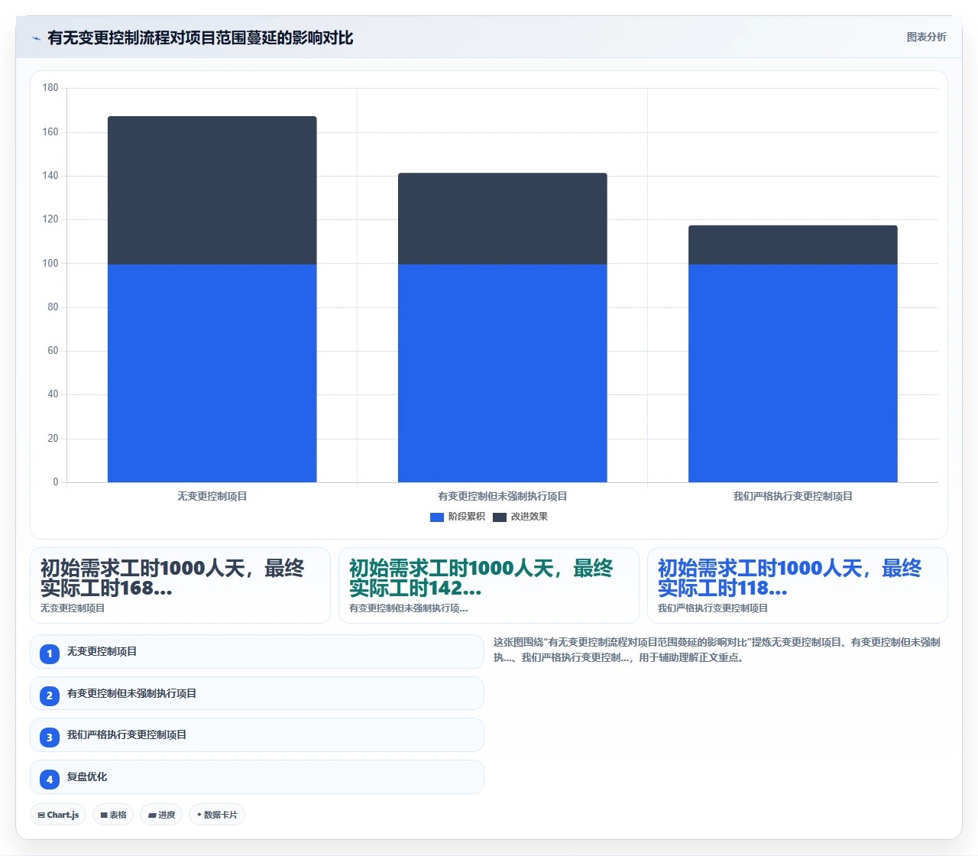
Task: Click the subtitle 无变更控制项目 in the first card
Action: pyautogui.click(x=73, y=608)
